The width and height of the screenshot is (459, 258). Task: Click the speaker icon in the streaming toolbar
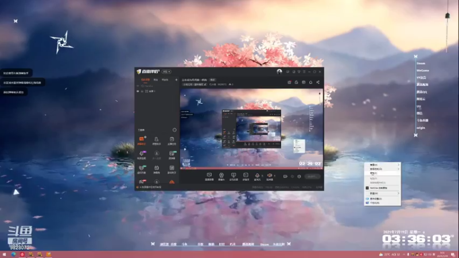[269, 175]
